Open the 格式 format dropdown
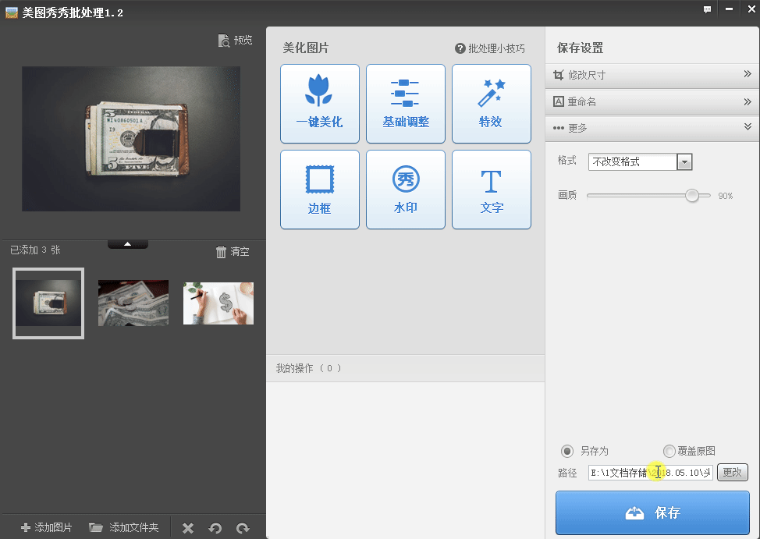This screenshot has height=539, width=760. (x=684, y=161)
